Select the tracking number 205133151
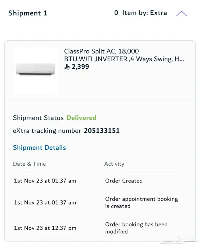 (x=102, y=131)
